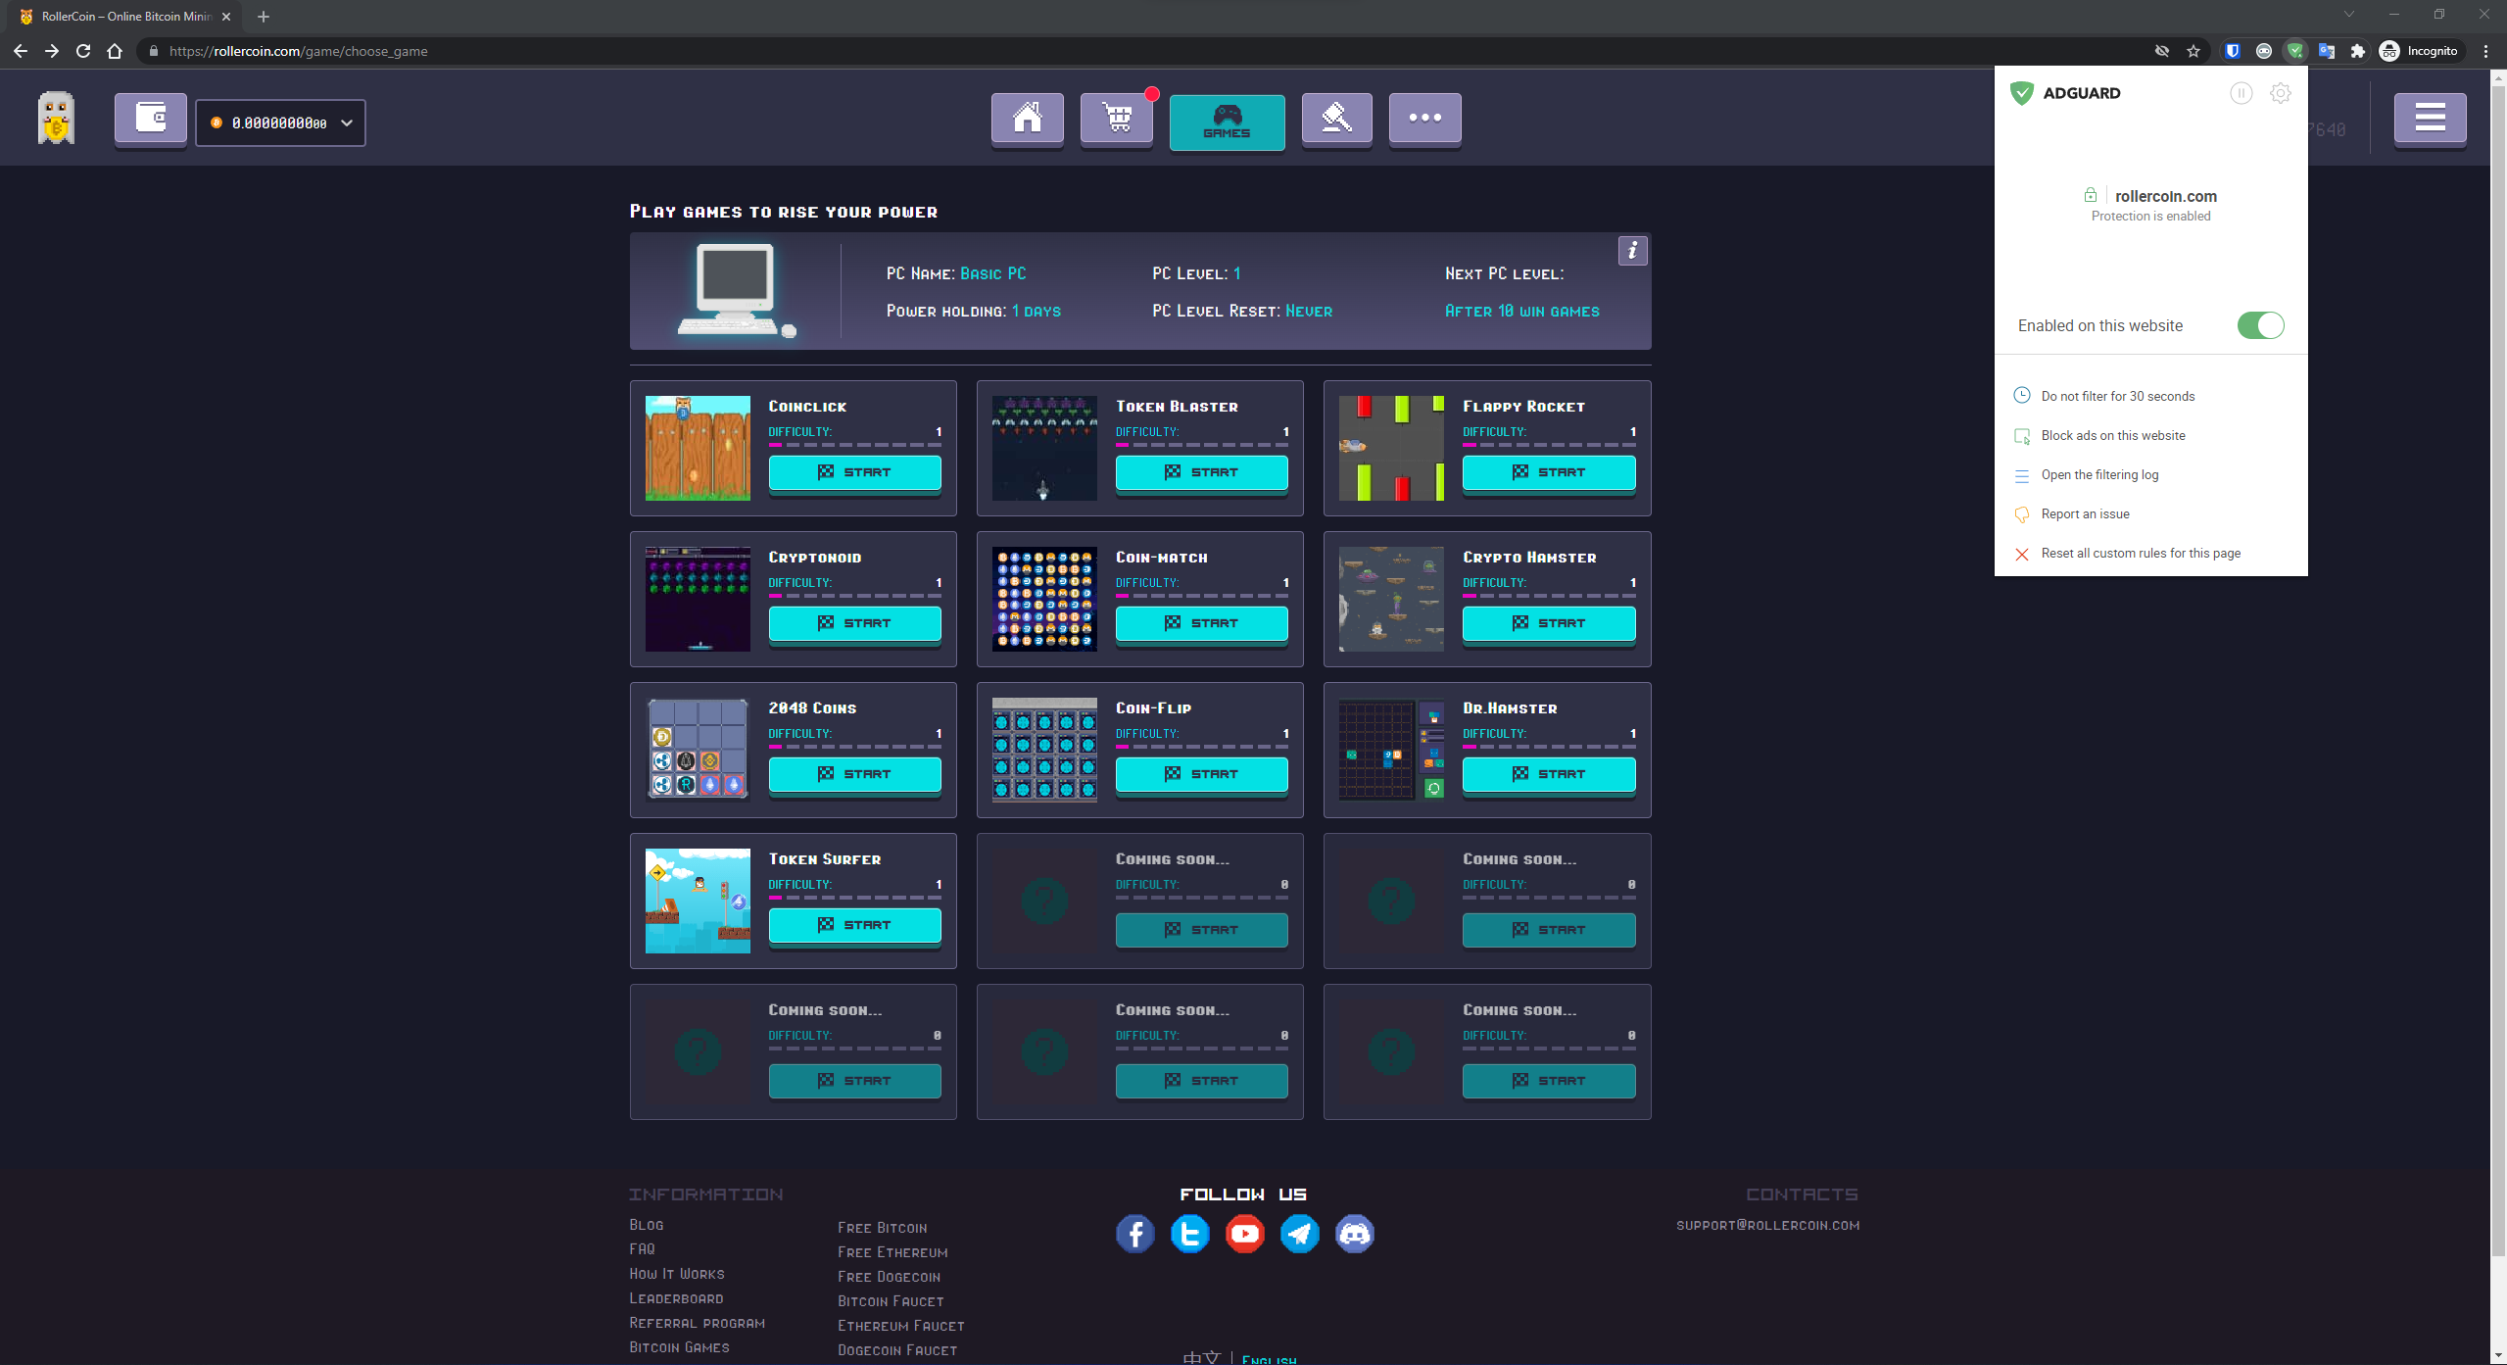The height and width of the screenshot is (1365, 2507).
Task: Pause AdGuard protection icon
Action: click(2241, 93)
